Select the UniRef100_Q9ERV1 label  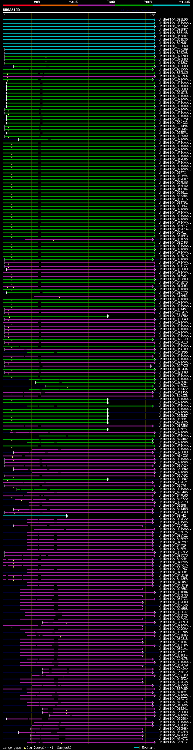[x=173, y=133]
